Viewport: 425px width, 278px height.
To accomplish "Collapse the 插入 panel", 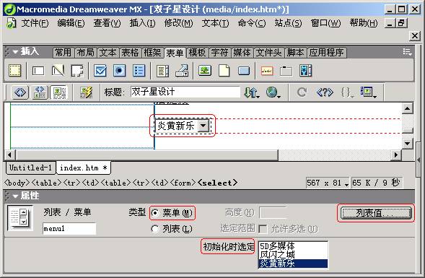I will pos(15,51).
